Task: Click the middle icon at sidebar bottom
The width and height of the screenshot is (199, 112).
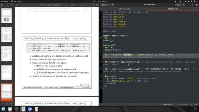Action: point(7,104)
